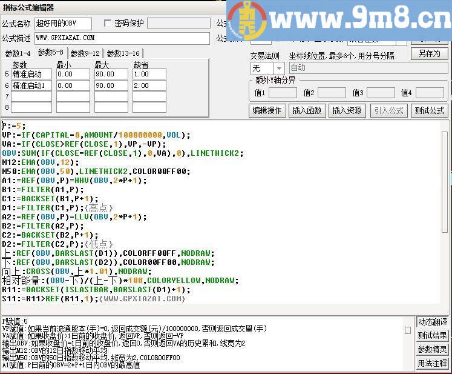Open the 交易法则 dropdown arrow

(279, 68)
